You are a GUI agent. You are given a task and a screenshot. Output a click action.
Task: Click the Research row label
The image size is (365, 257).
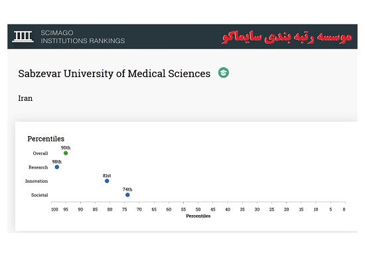38,167
